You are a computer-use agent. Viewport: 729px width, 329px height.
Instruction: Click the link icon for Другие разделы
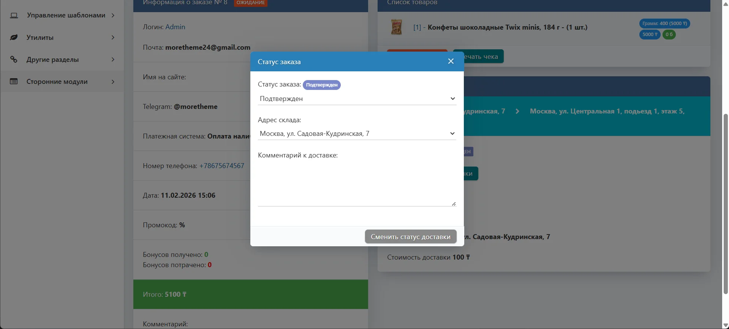pyautogui.click(x=14, y=60)
